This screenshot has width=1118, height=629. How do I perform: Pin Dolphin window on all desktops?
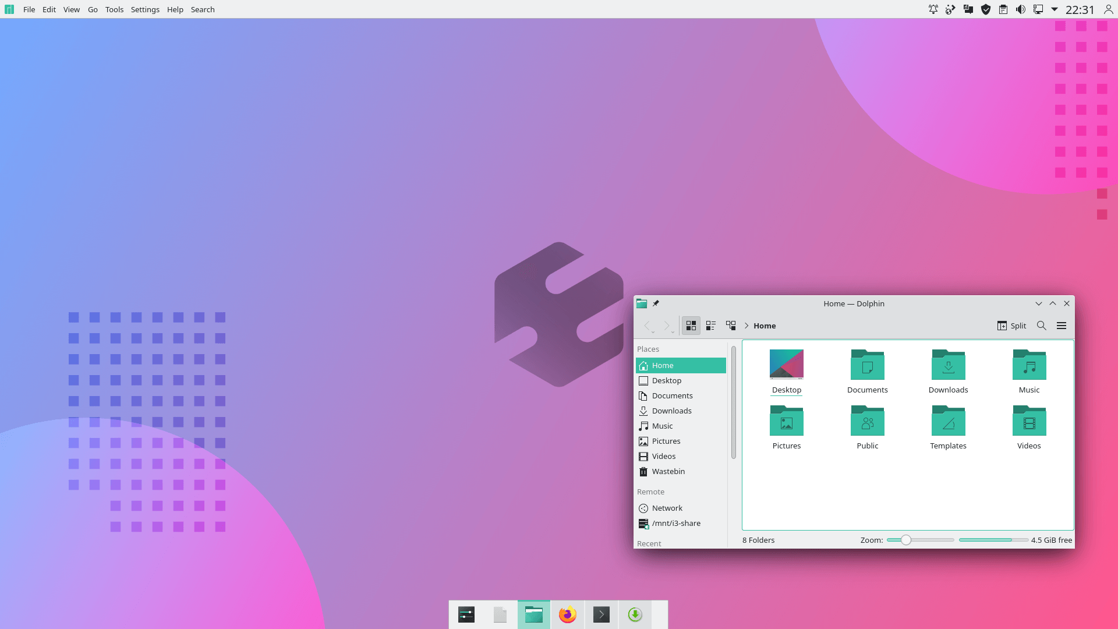656,303
